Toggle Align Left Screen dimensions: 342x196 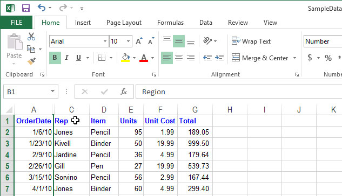[x=167, y=58]
